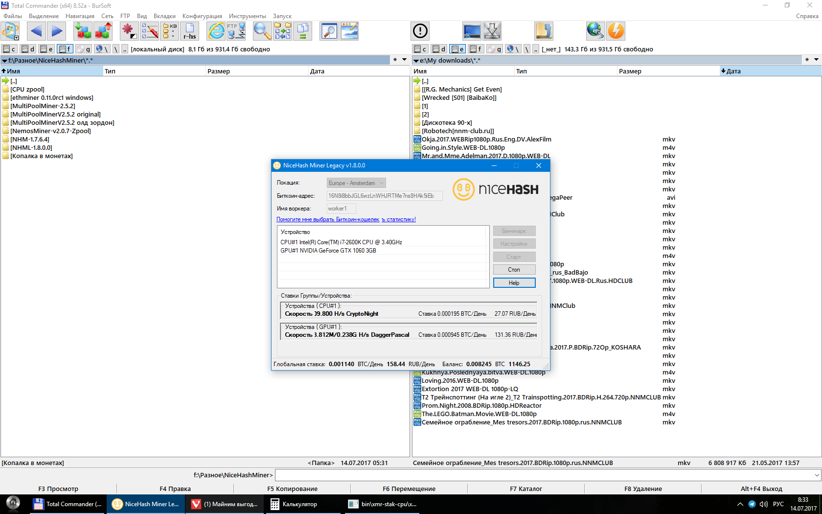Click the exclamation mark circle icon
The image size is (822, 514).
(x=420, y=31)
